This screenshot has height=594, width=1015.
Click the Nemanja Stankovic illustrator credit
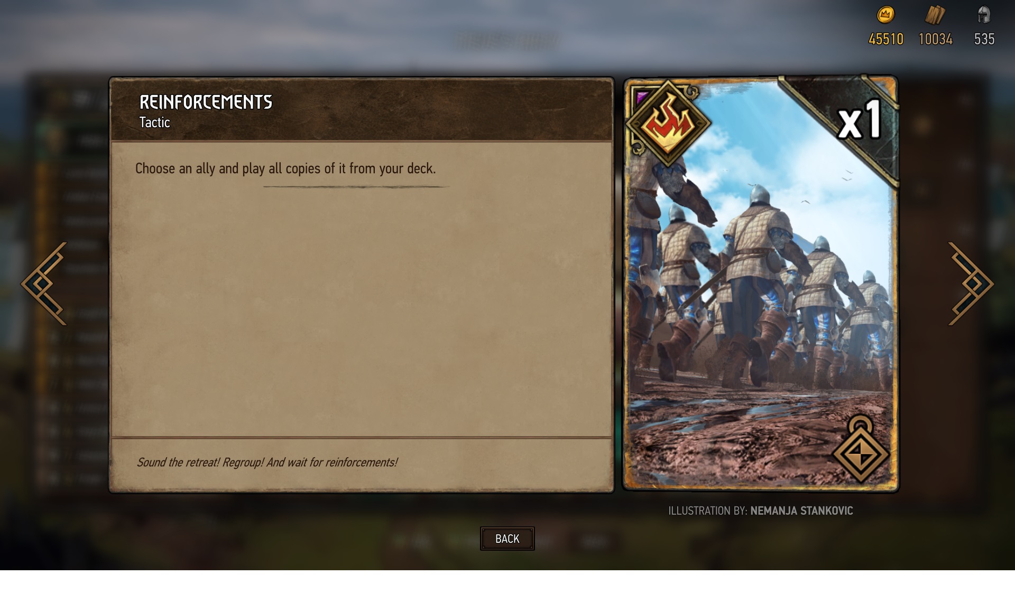click(x=801, y=511)
